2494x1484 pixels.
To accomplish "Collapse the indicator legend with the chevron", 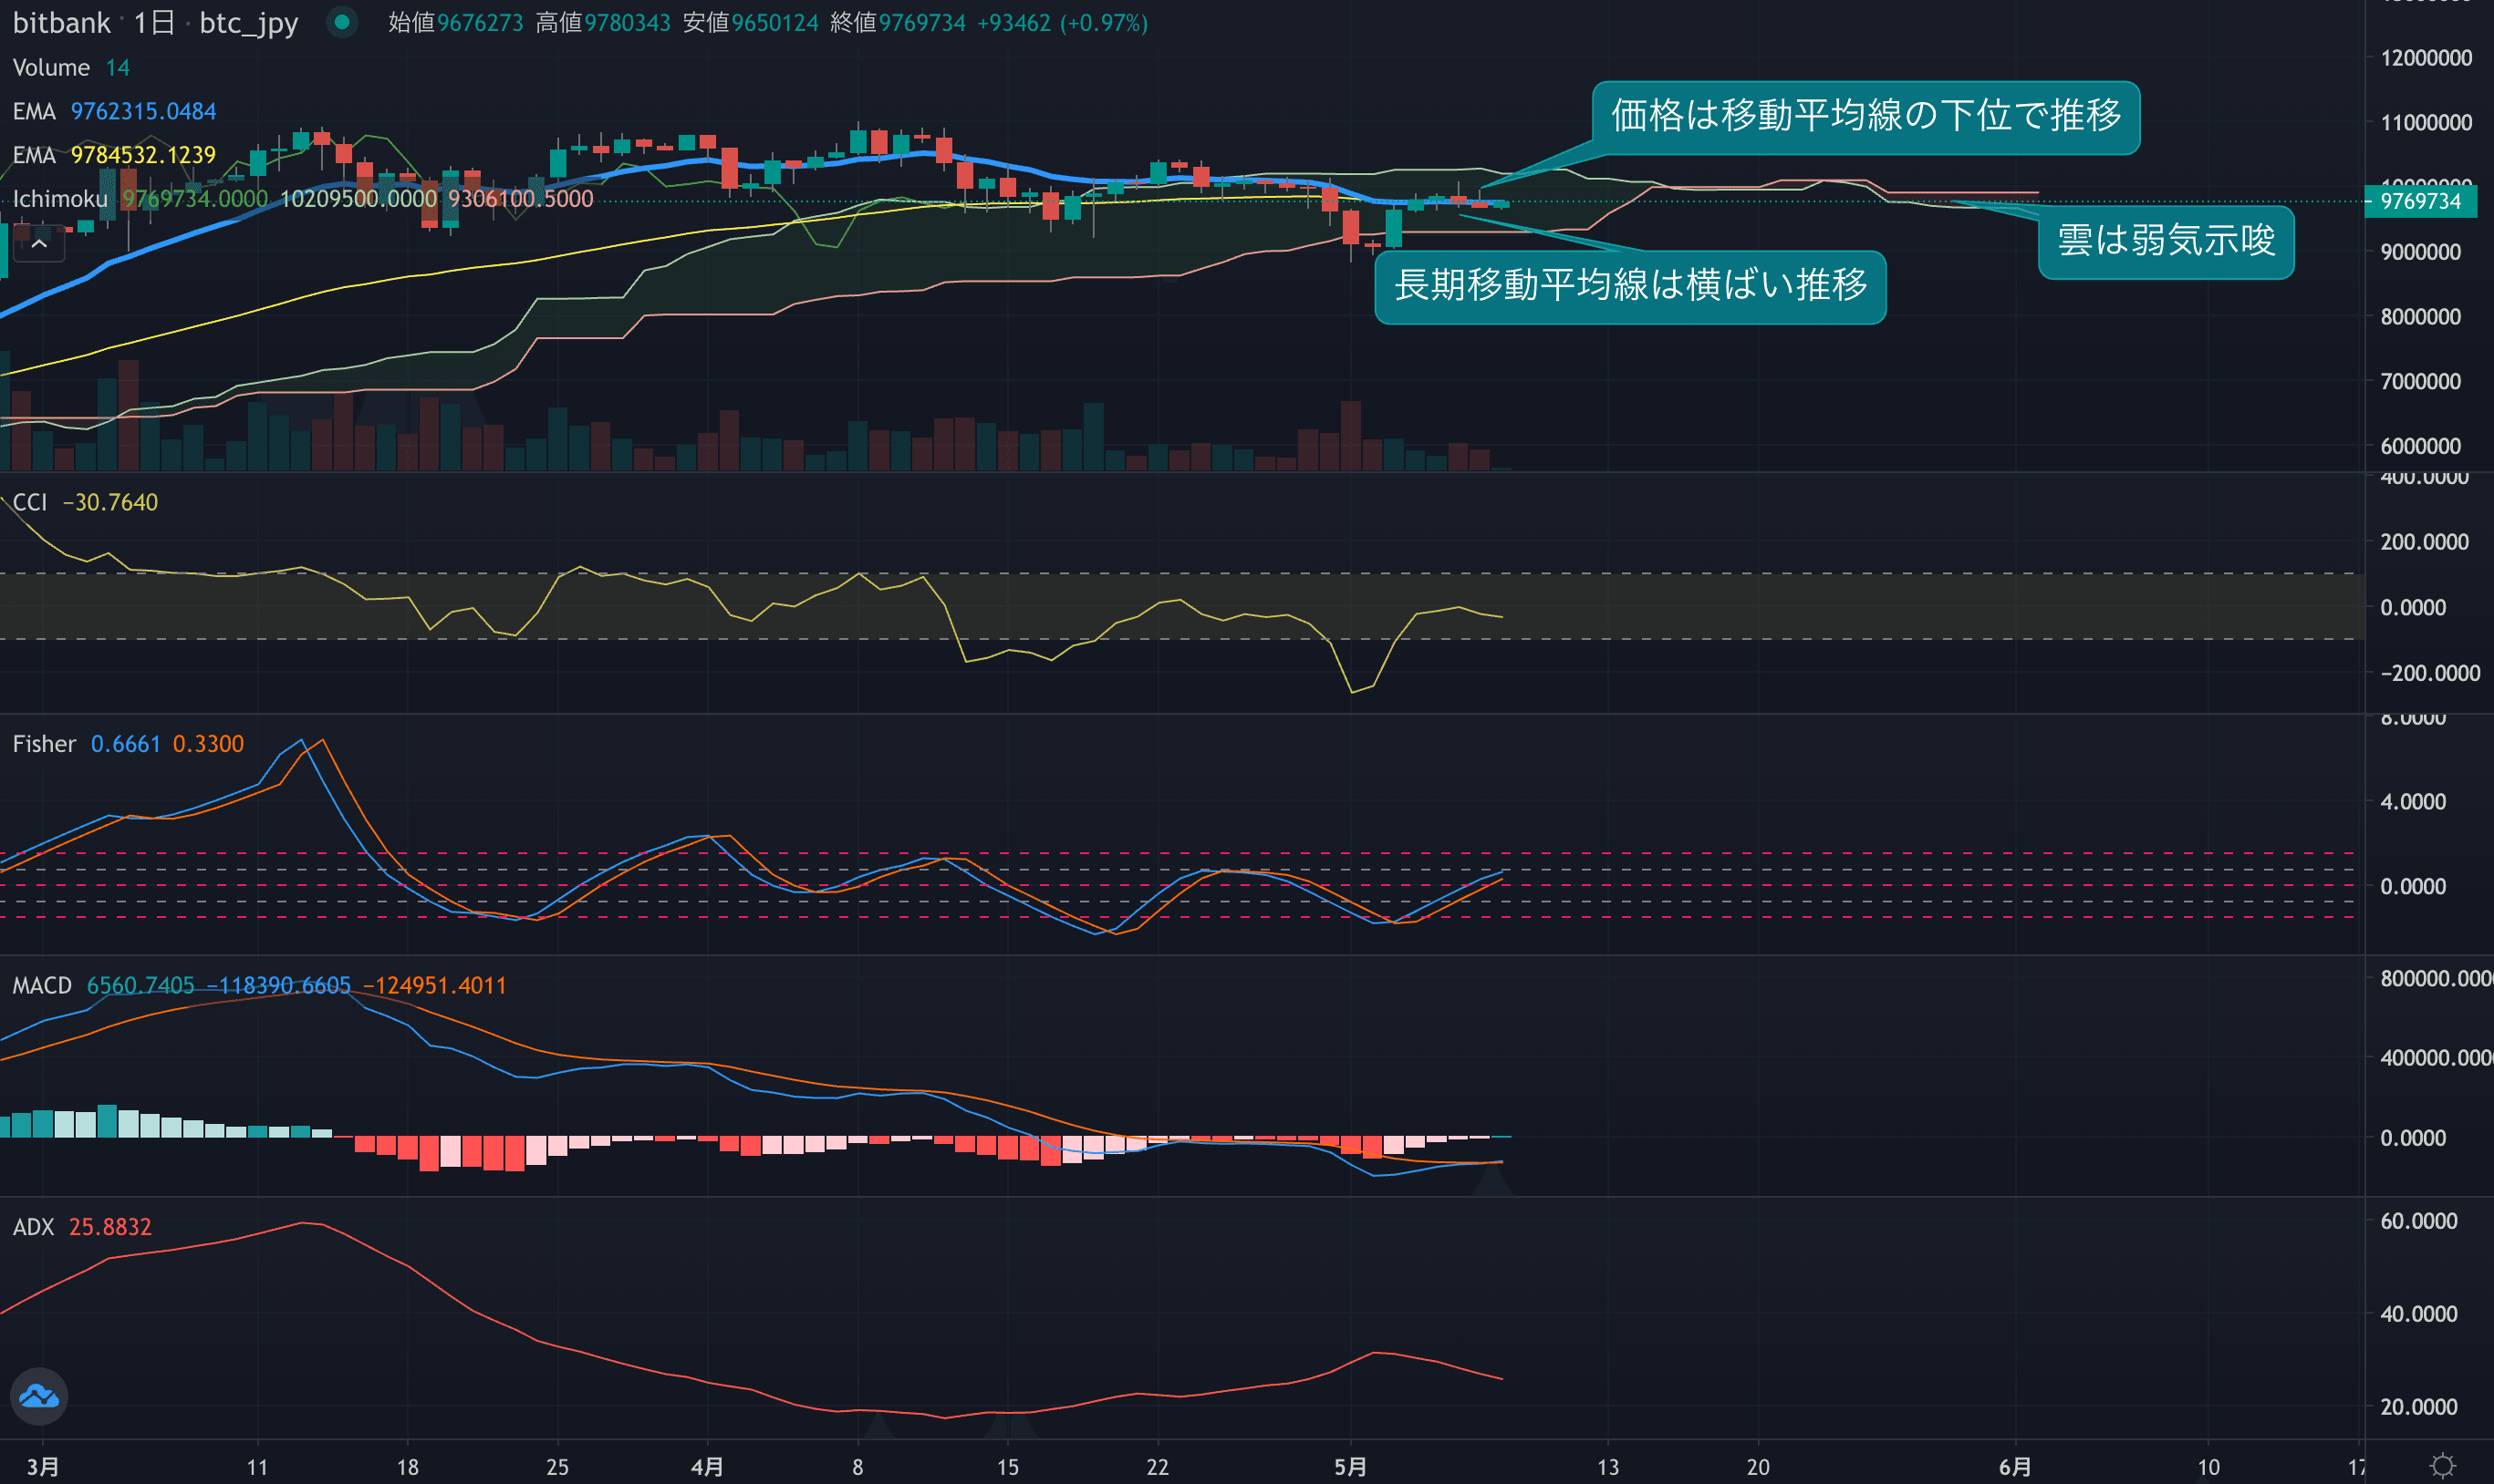I will click(39, 244).
